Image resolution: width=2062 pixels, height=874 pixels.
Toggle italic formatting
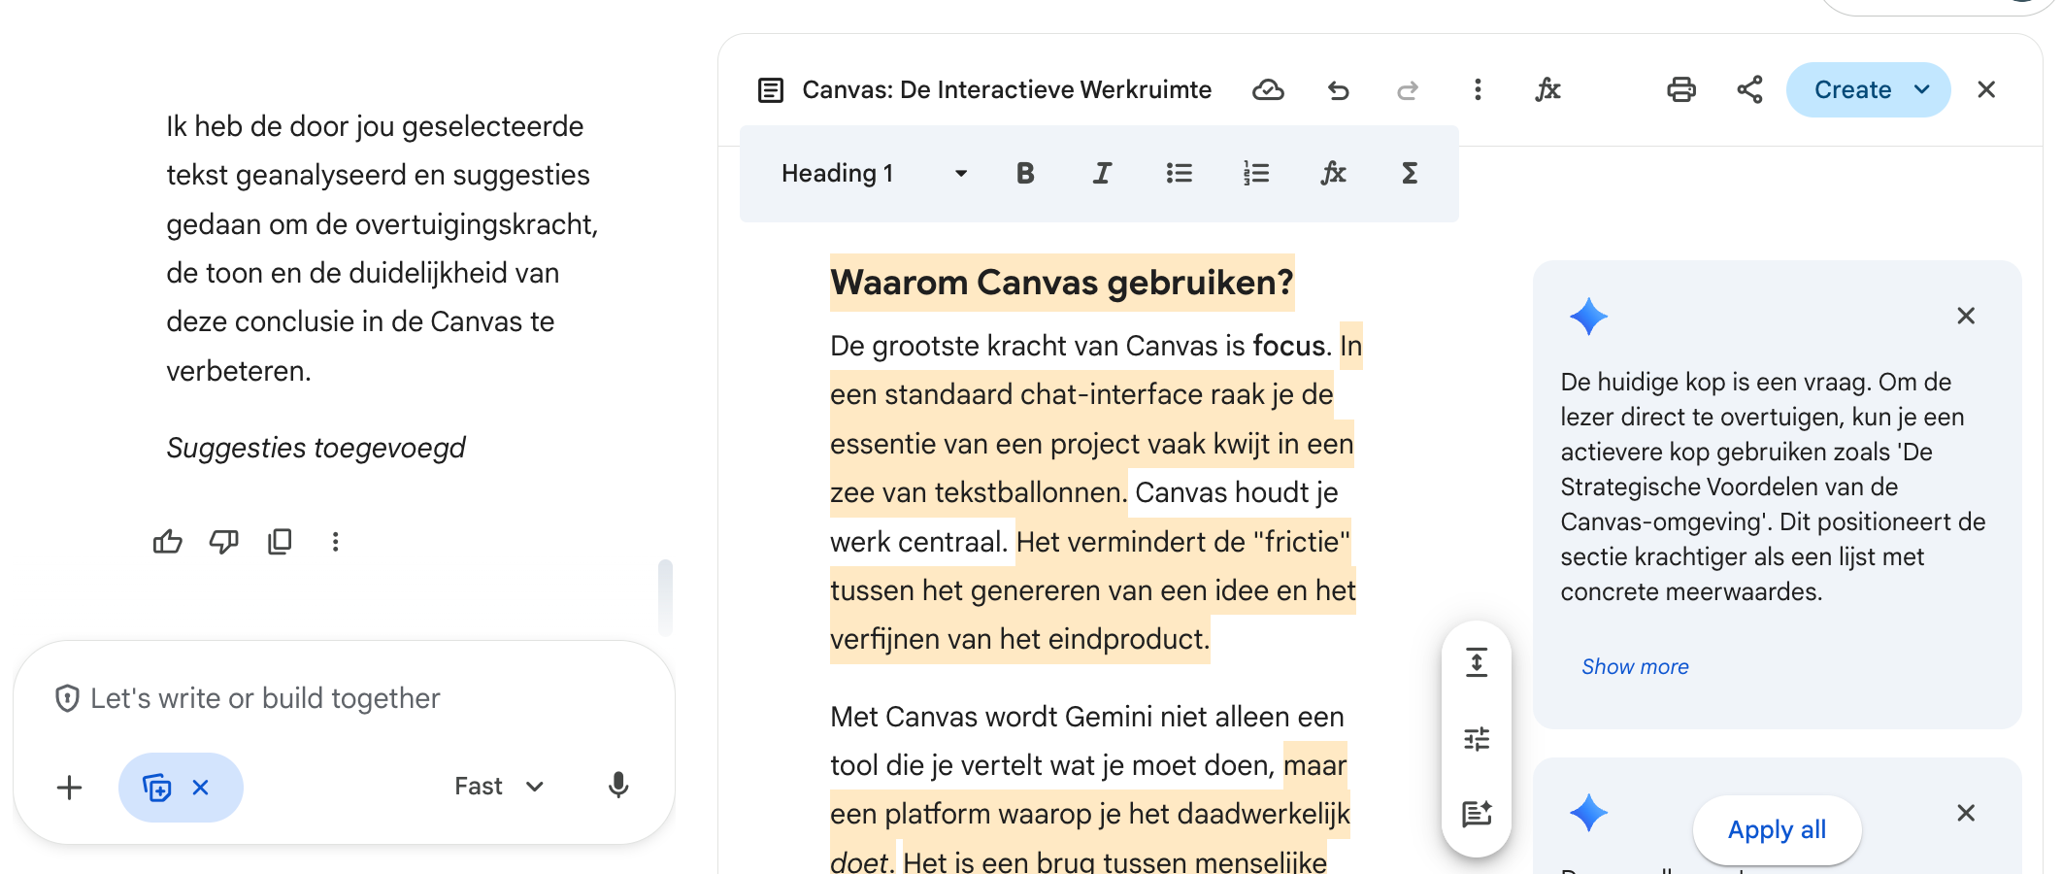[x=1101, y=173]
